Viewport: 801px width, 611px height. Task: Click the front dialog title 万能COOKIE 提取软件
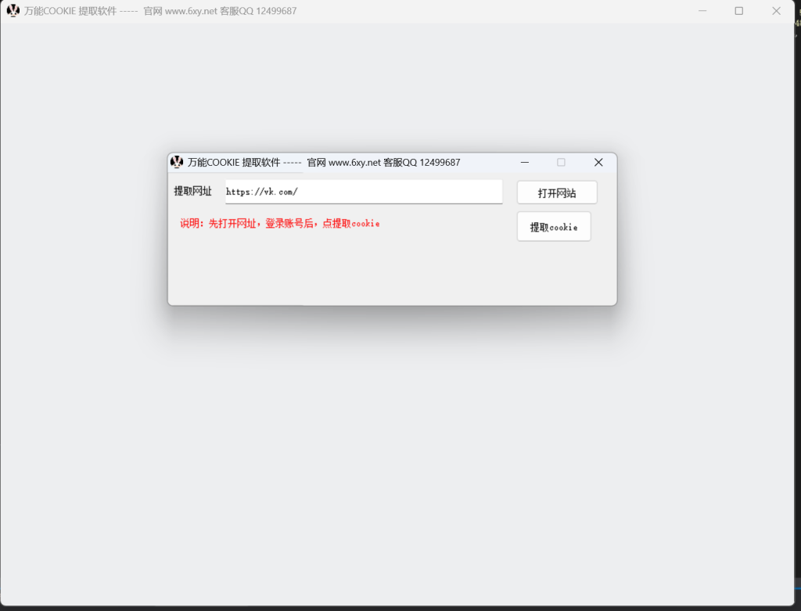tap(234, 163)
